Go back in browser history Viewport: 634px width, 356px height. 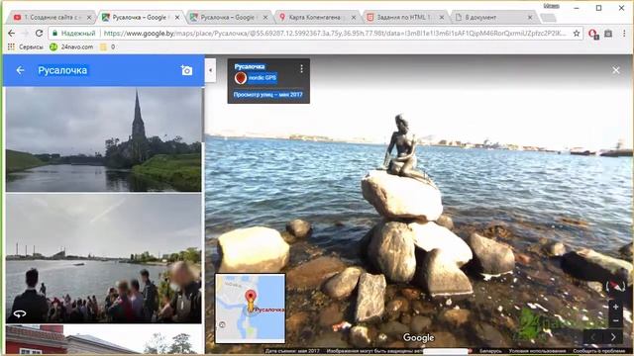coord(11,33)
